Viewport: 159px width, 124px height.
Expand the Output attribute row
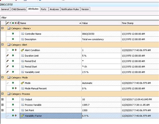2,99
